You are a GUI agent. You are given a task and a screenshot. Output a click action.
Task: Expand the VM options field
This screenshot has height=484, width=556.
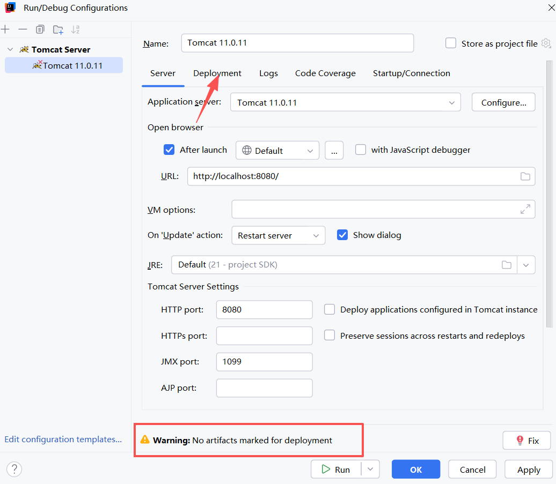tap(525, 209)
